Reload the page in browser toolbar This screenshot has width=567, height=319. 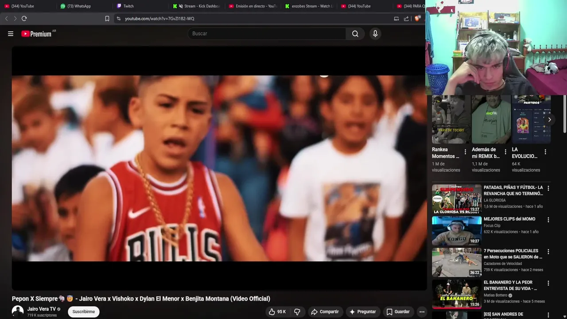(24, 19)
